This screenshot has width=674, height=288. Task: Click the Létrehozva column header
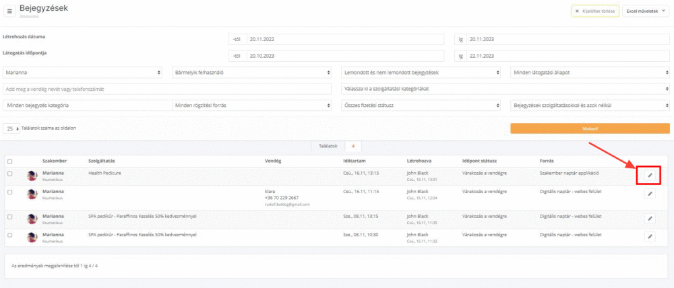pos(419,161)
